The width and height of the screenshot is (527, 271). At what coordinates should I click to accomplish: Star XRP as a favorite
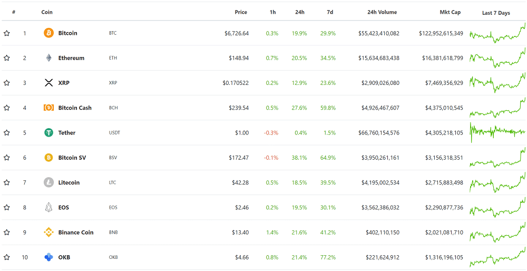click(x=6, y=83)
